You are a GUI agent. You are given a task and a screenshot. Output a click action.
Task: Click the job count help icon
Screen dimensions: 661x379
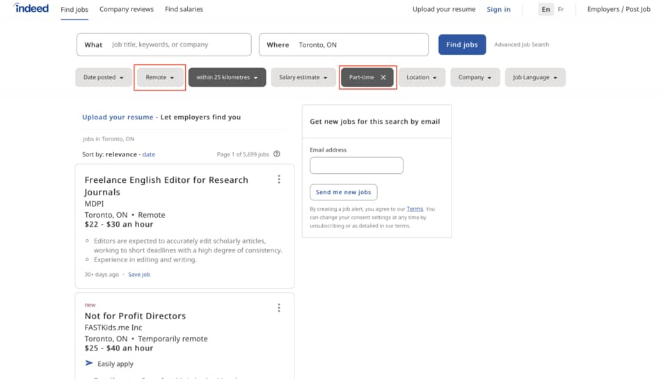pos(277,154)
